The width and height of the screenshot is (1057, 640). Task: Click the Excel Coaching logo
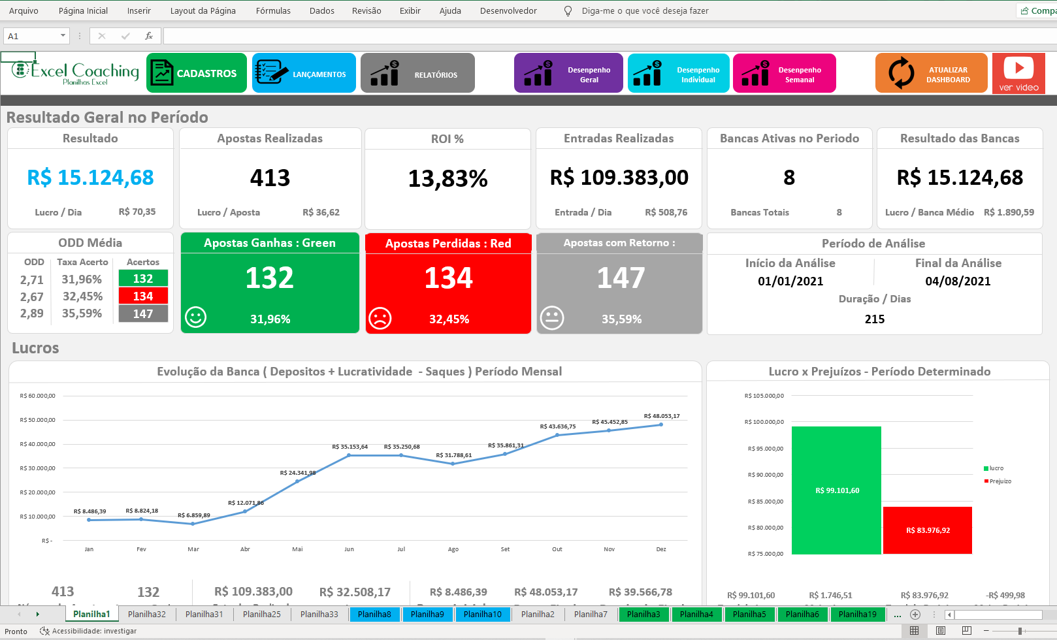(x=74, y=72)
